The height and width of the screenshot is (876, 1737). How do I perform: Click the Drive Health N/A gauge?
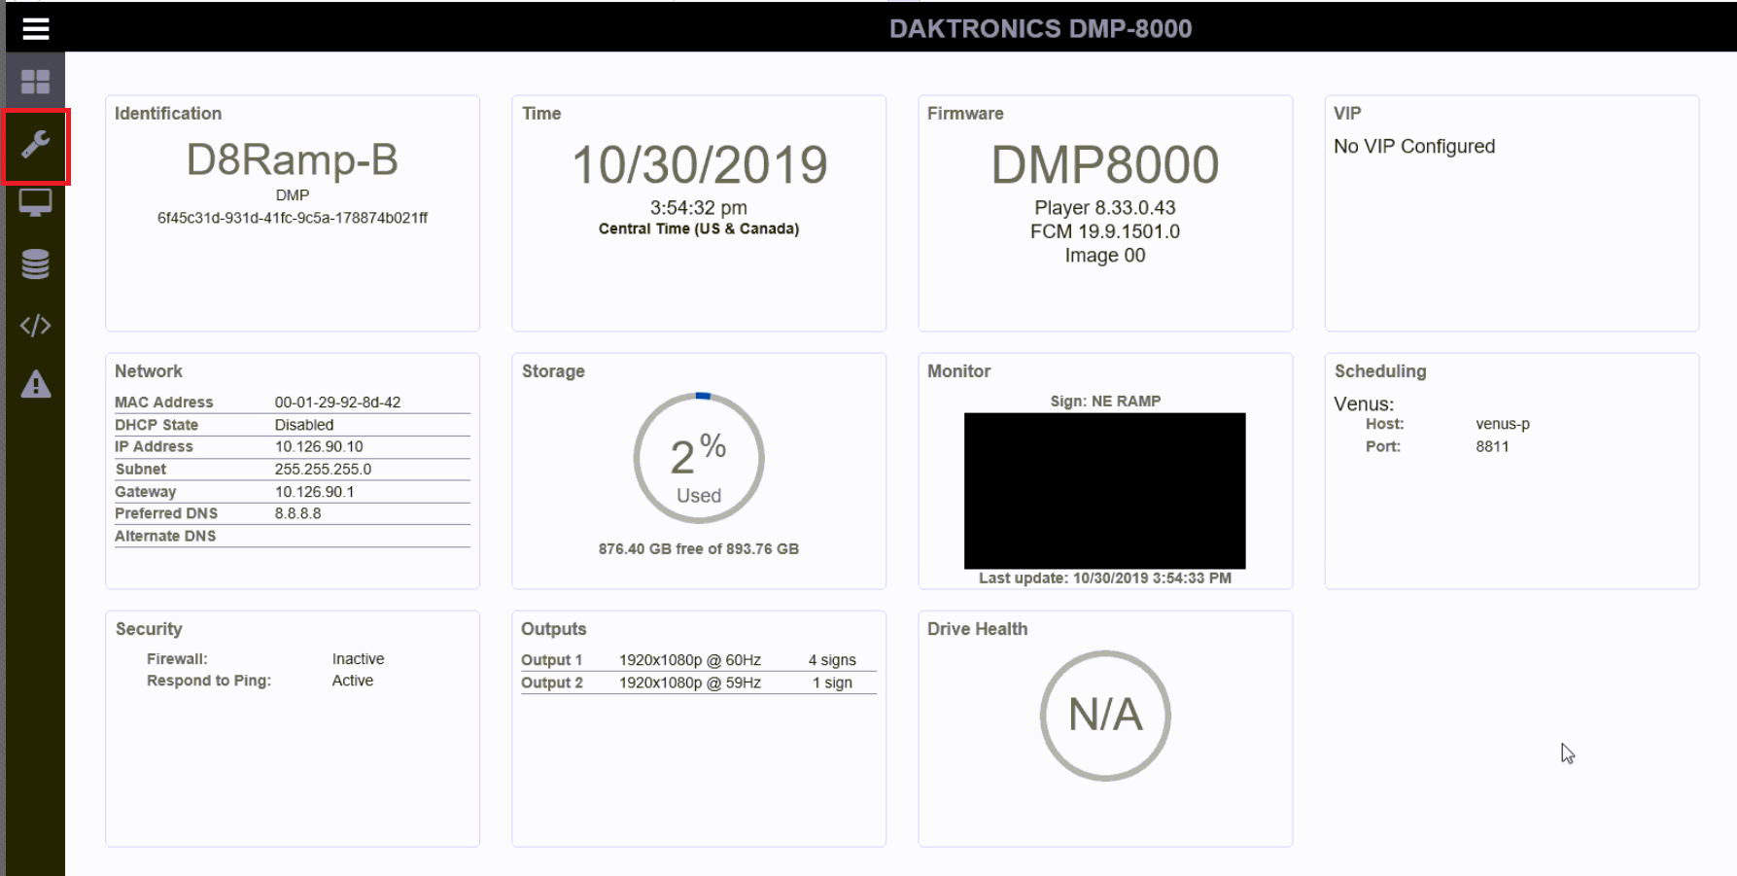click(x=1105, y=716)
